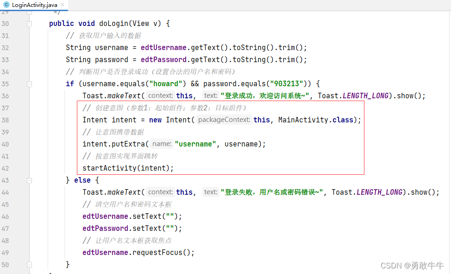Click the comment '获取用户输入的数据' on line 31
This screenshot has height=274, width=451.
[110, 36]
